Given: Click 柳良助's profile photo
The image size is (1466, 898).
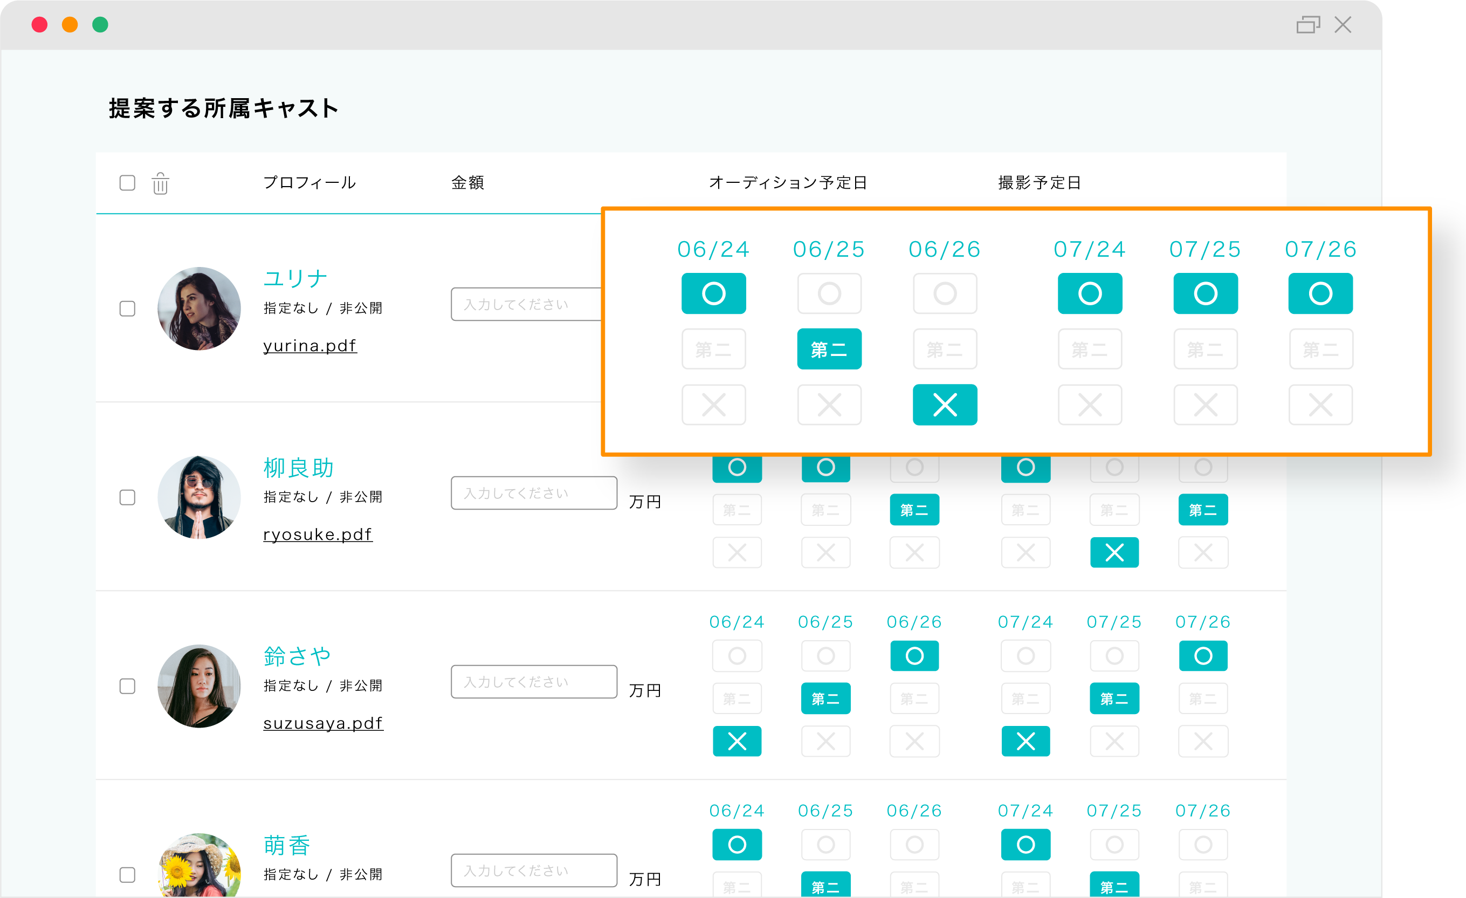Looking at the screenshot, I should coord(199,497).
